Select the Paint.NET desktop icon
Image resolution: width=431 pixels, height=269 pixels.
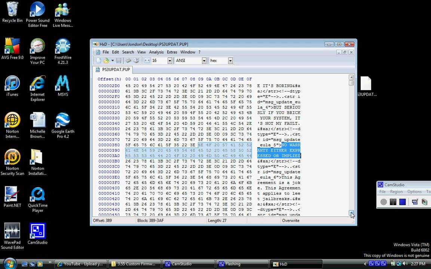[12, 197]
